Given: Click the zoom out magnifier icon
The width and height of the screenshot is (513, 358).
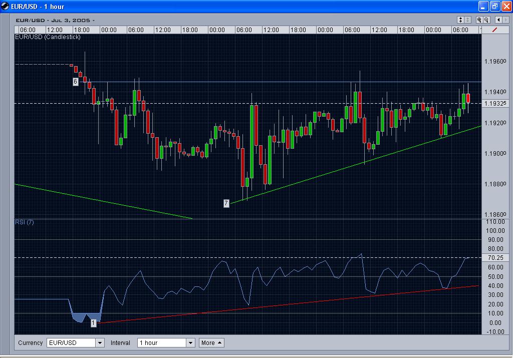Looking at the screenshot, I should click(487, 20).
